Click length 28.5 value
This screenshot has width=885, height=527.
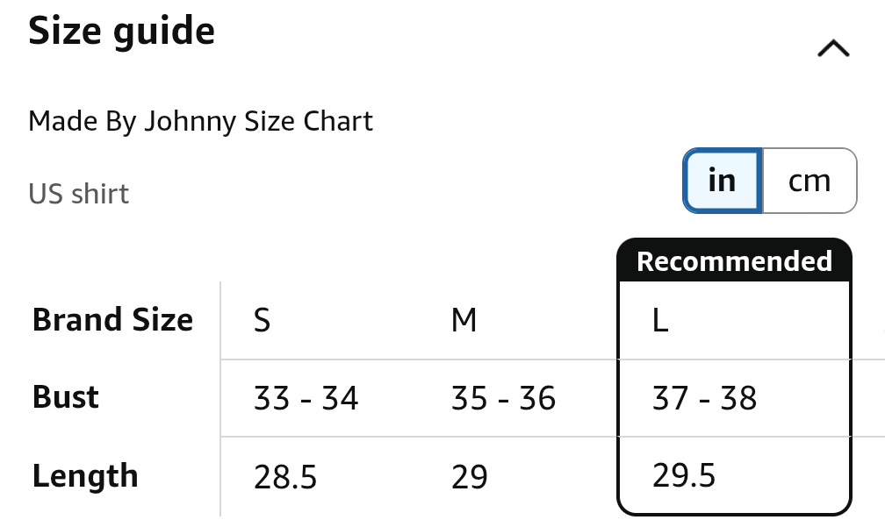pos(285,476)
